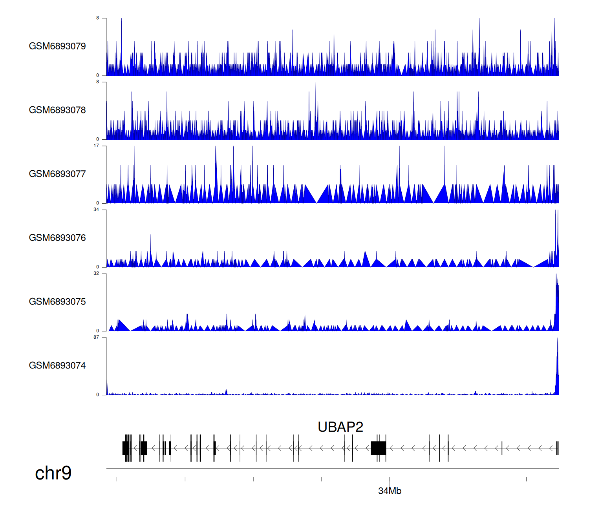Click the GSM6893075 track name
Screen dimensions: 589x518
click(x=57, y=302)
